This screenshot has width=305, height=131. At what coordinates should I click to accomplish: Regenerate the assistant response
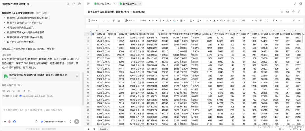point(24,91)
